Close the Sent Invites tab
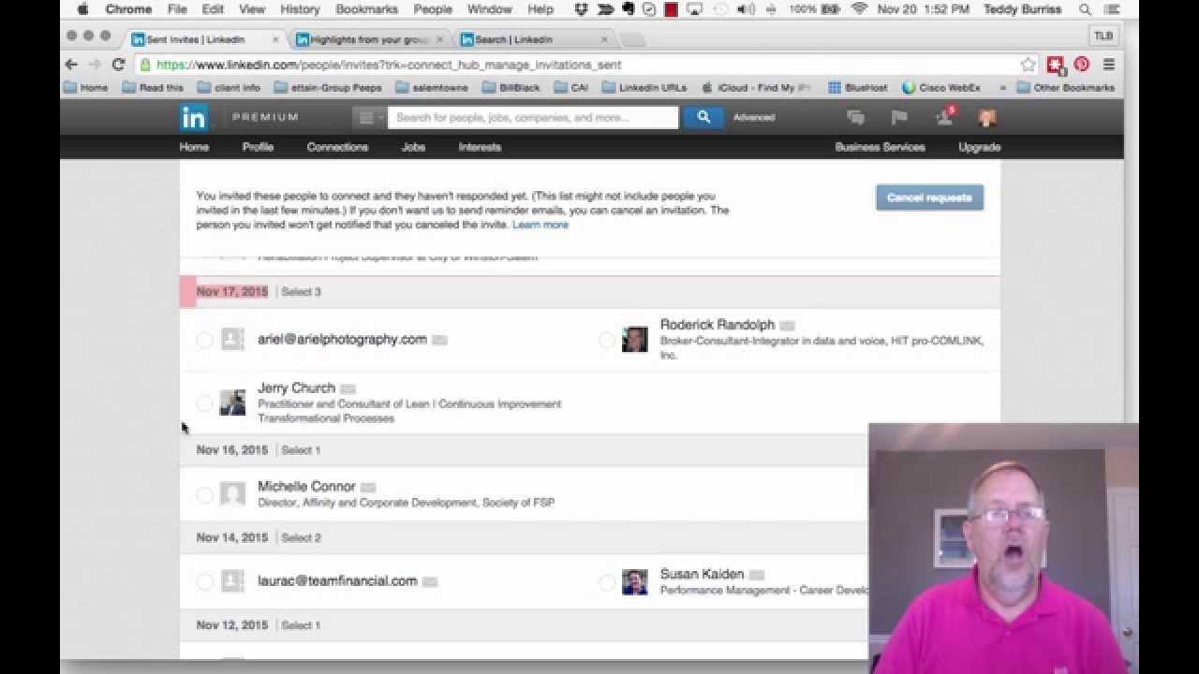 tap(275, 39)
